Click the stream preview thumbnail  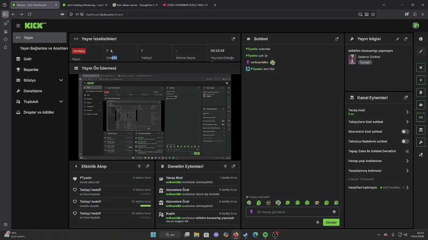(155, 117)
